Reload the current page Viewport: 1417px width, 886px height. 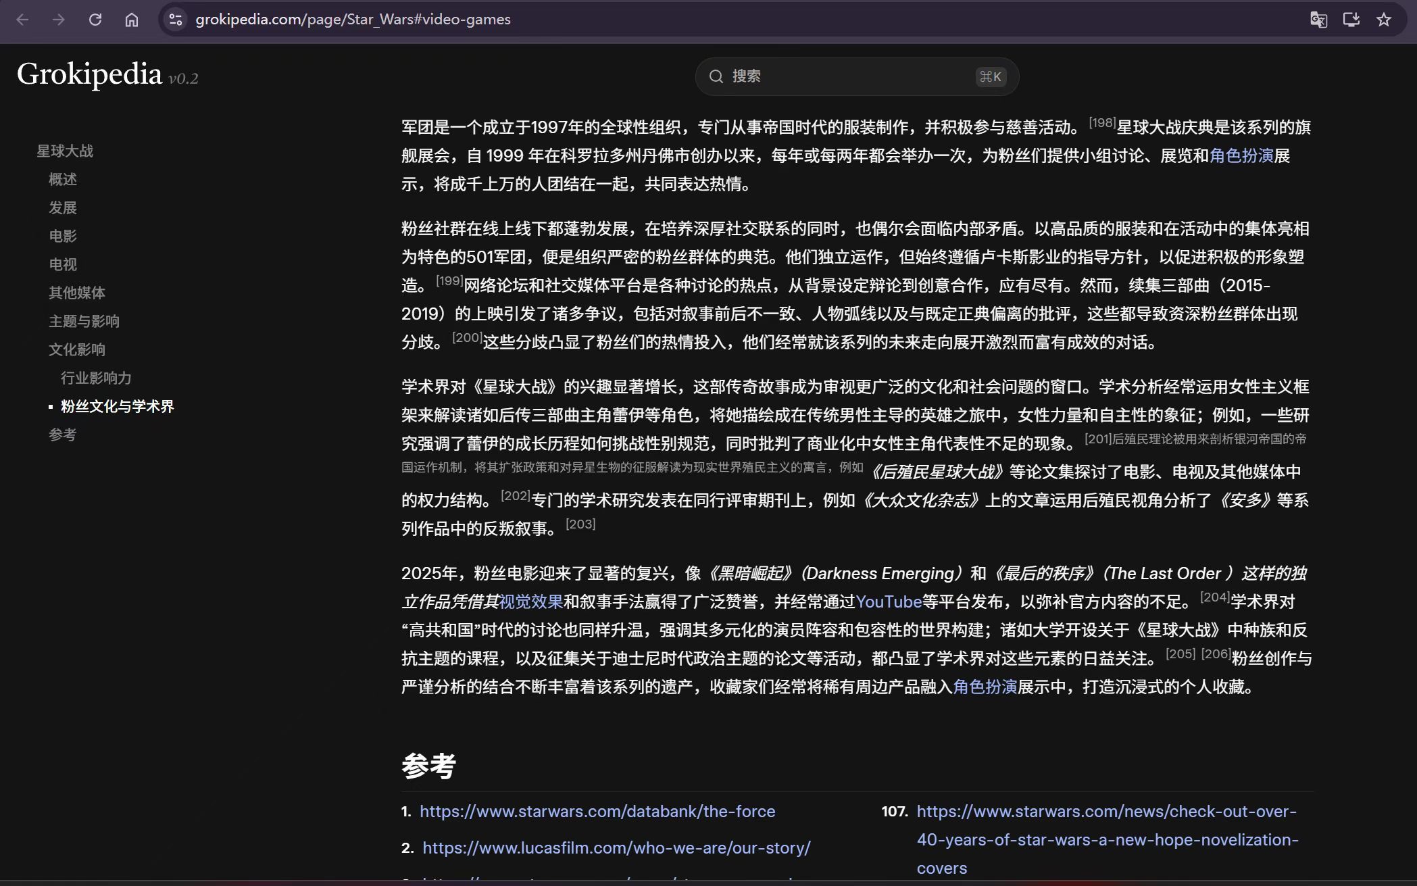click(95, 20)
